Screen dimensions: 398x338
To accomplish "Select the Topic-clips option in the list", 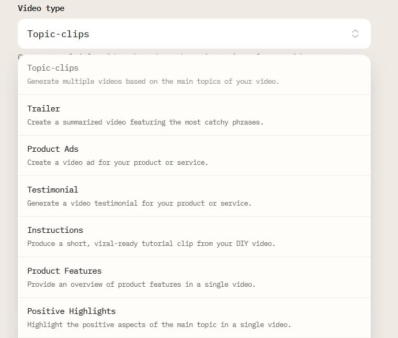I will coord(194,75).
